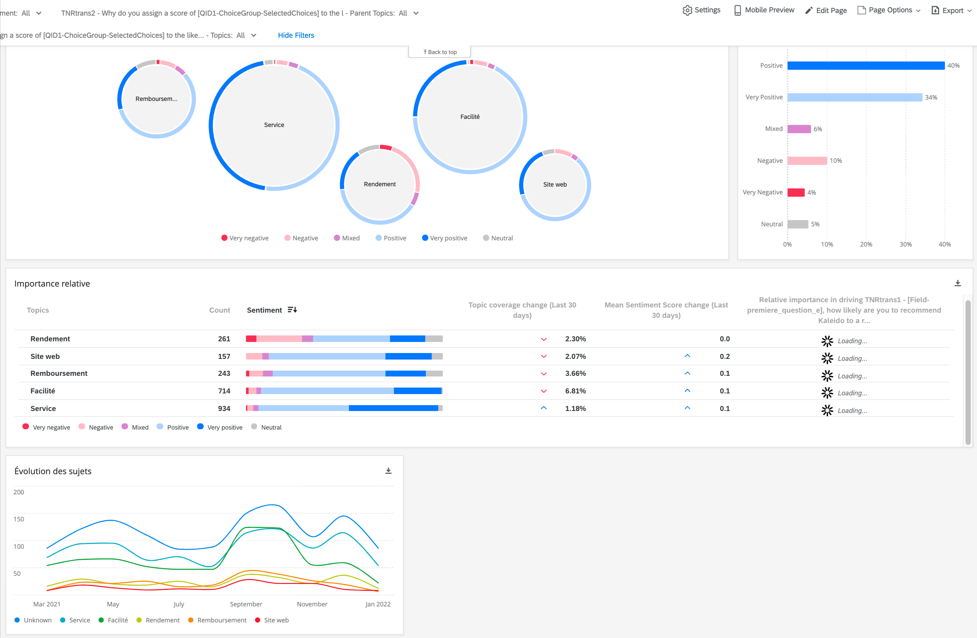The image size is (977, 638).
Task: Select the Remboursement topic row
Action: coord(484,373)
